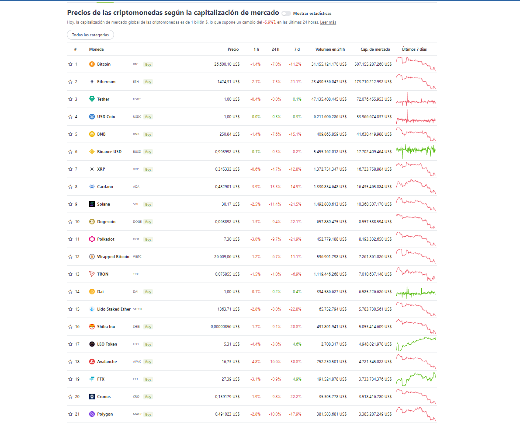The width and height of the screenshot is (520, 423).
Task: Open FTX's 7-day sparkline chart
Action: (x=416, y=379)
